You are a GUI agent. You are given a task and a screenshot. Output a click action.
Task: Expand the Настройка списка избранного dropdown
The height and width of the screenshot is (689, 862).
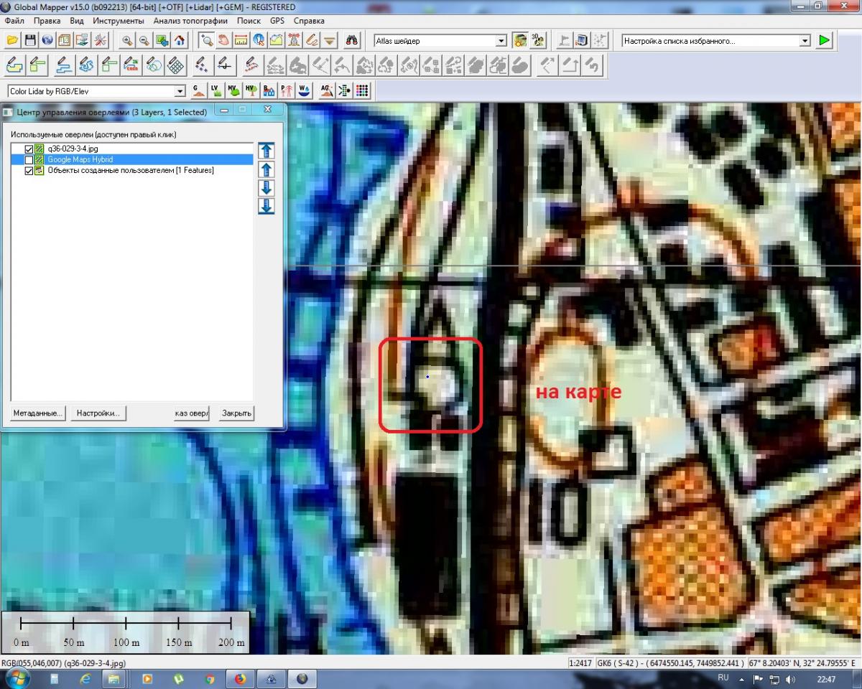pyautogui.click(x=805, y=41)
